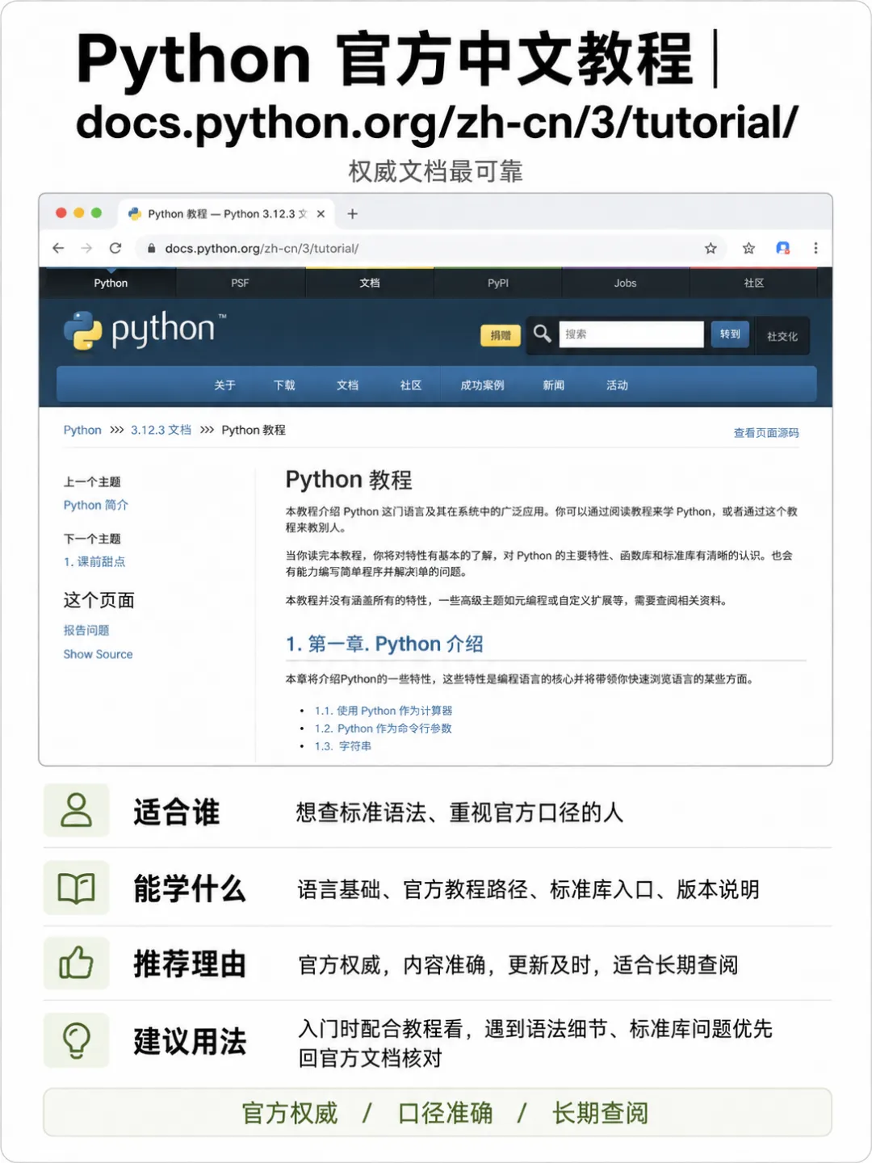The height and width of the screenshot is (1163, 872).
Task: Click the open book icon beside 能学什么
Action: point(77,888)
